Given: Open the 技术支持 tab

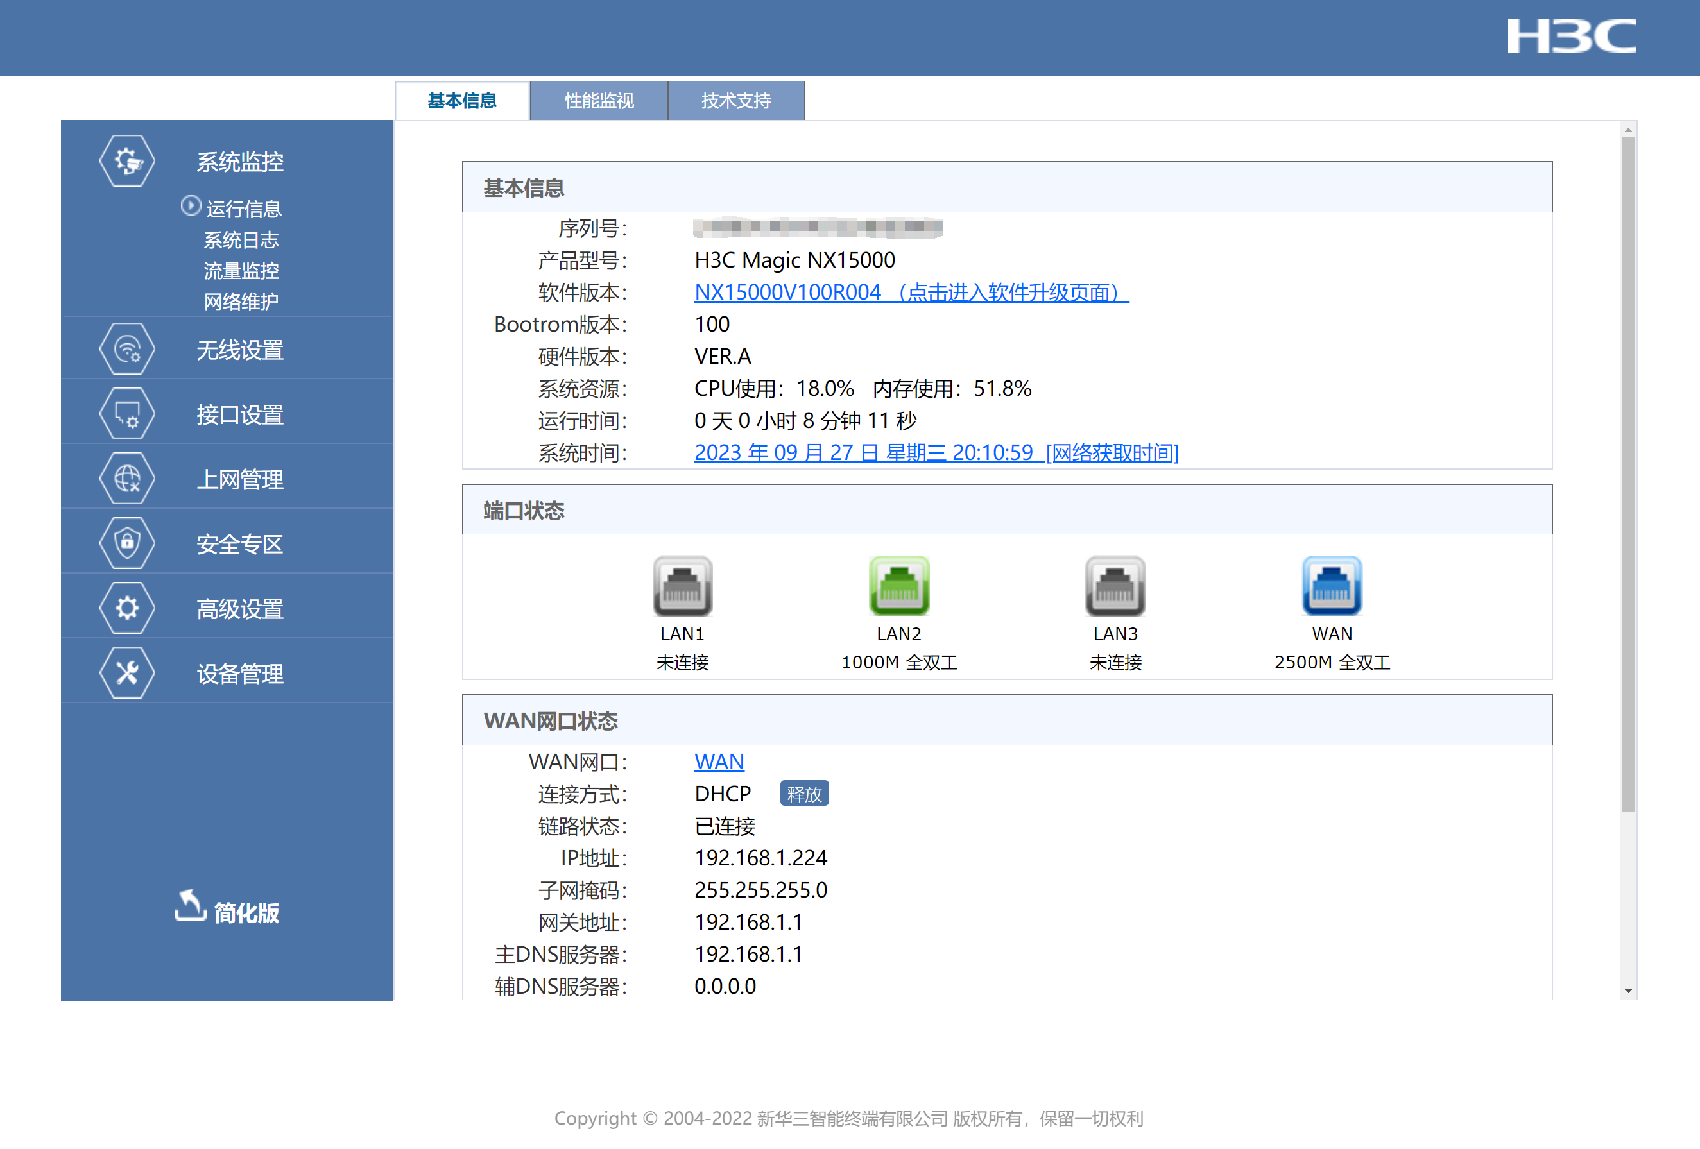Looking at the screenshot, I should (737, 100).
